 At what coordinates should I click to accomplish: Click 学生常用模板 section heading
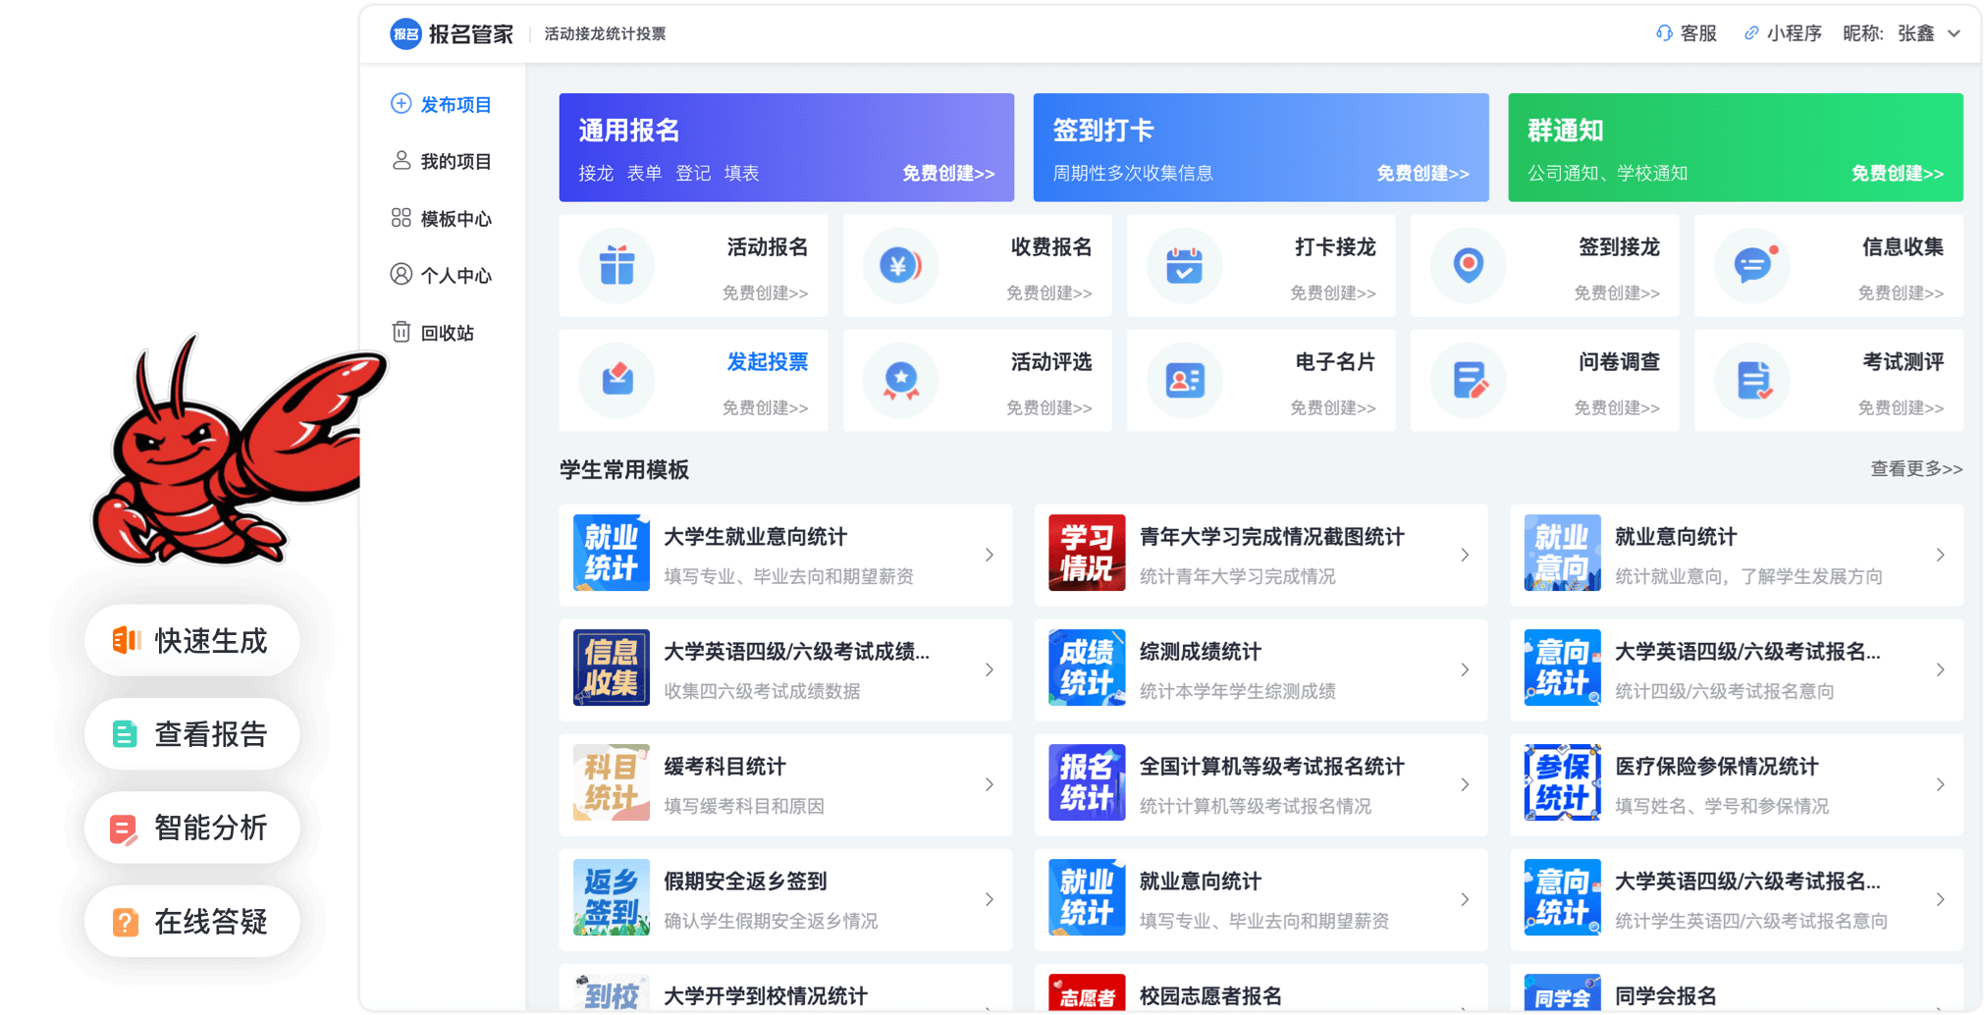(624, 469)
